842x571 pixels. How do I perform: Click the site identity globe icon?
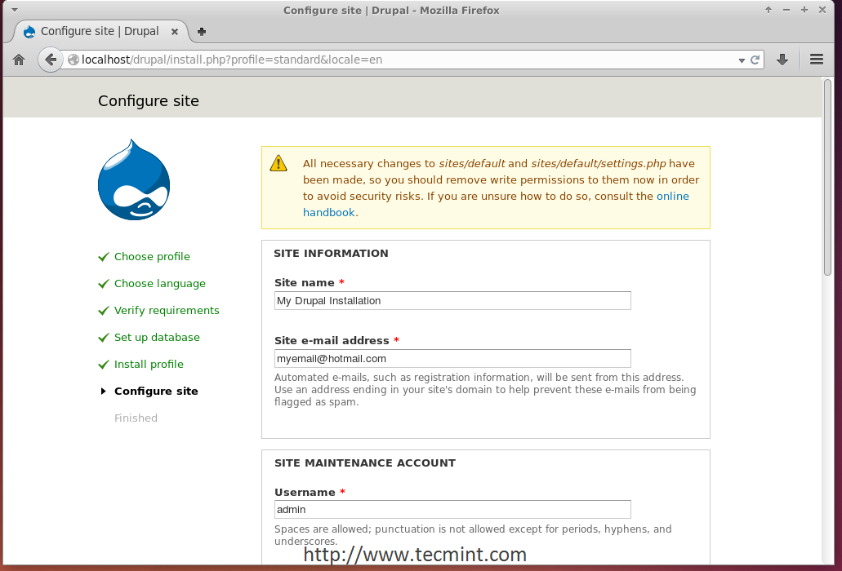point(74,60)
